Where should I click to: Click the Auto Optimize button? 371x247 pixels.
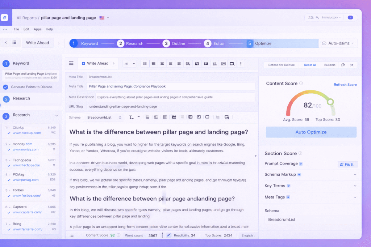coord(311,132)
